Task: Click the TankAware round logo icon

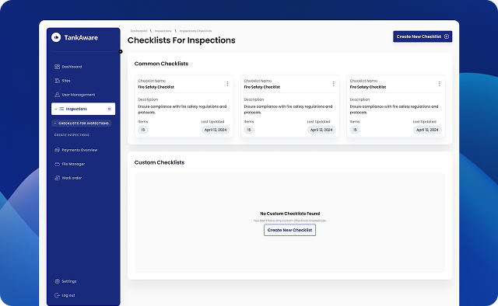Action: pyautogui.click(x=56, y=37)
